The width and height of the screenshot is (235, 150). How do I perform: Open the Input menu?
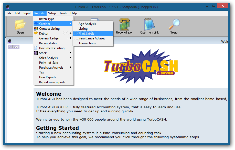click(x=27, y=13)
